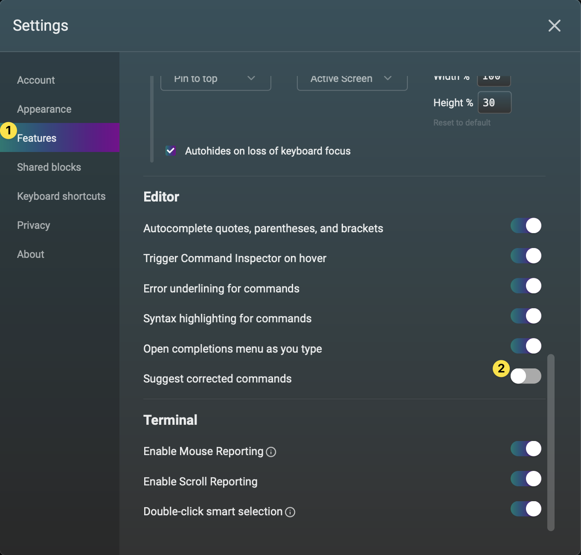The image size is (581, 555).
Task: Open the Shared blocks section
Action: click(x=49, y=167)
